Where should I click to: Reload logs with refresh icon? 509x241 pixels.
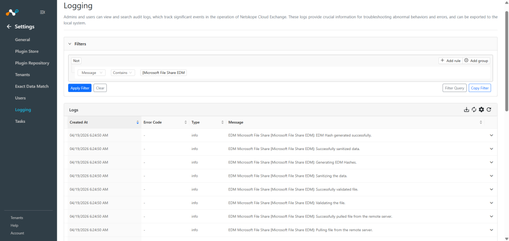tap(489, 110)
